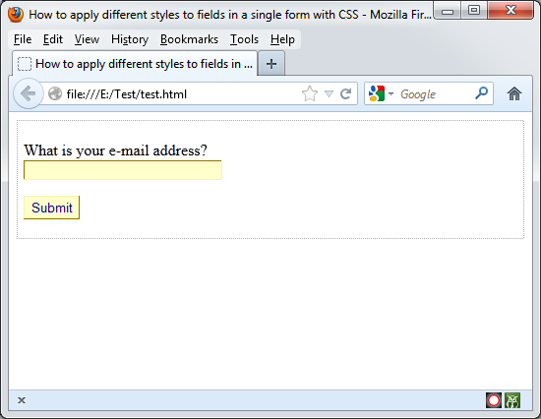Open the View menu

(x=87, y=39)
